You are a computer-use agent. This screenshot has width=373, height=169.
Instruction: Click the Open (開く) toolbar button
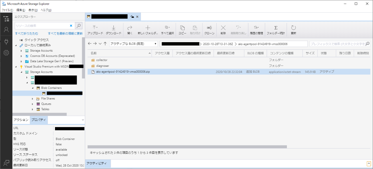click(130, 30)
